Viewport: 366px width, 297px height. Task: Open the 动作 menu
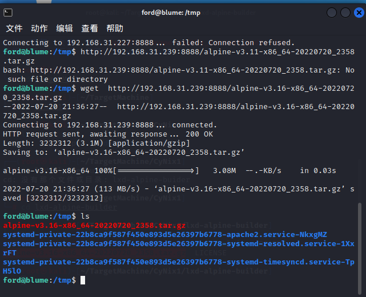[39, 28]
